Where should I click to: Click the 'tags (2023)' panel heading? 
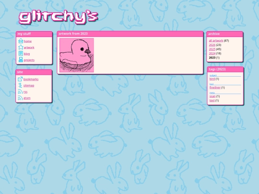[x=217, y=69]
